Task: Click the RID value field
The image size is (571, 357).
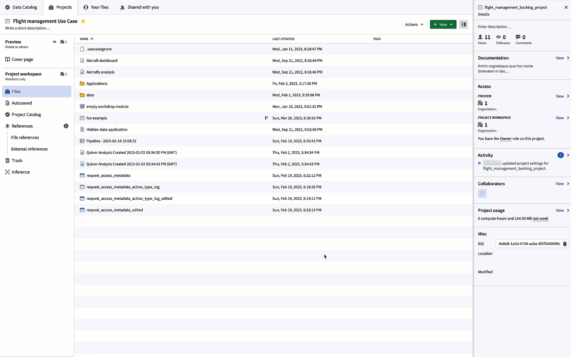Action: pos(529,244)
